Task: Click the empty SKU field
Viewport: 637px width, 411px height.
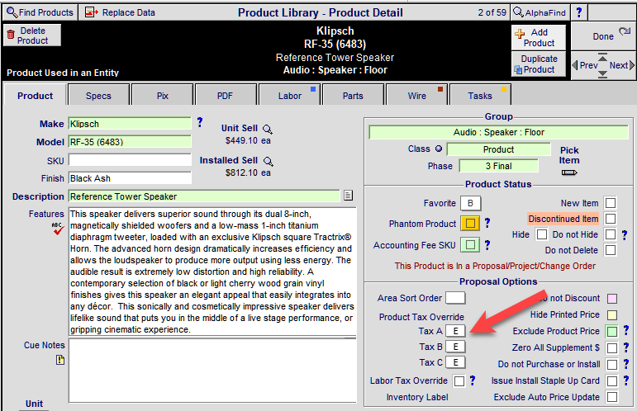Action: [130, 160]
